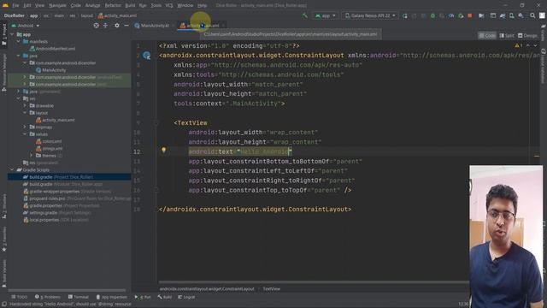The image size is (547, 308).
Task: Click the Apply Changes icon
Action: 414,15
